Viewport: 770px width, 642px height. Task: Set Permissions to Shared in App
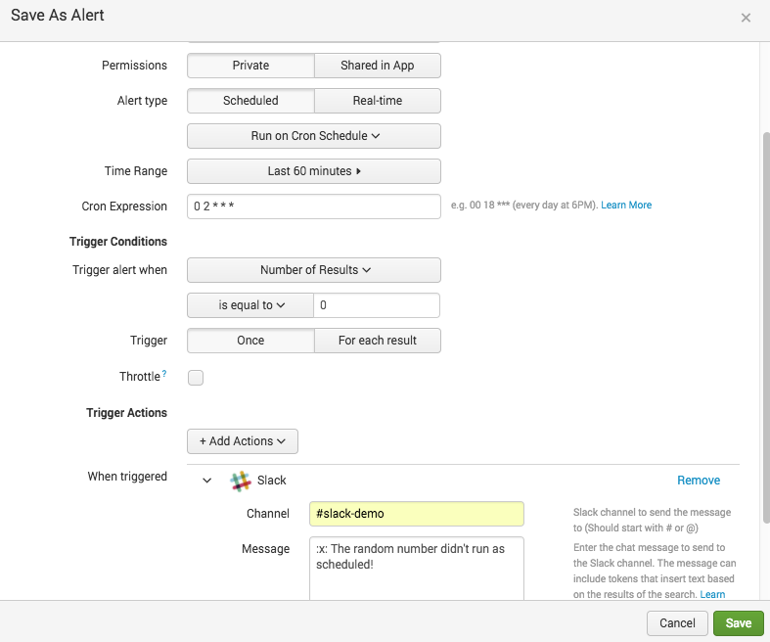pos(377,66)
